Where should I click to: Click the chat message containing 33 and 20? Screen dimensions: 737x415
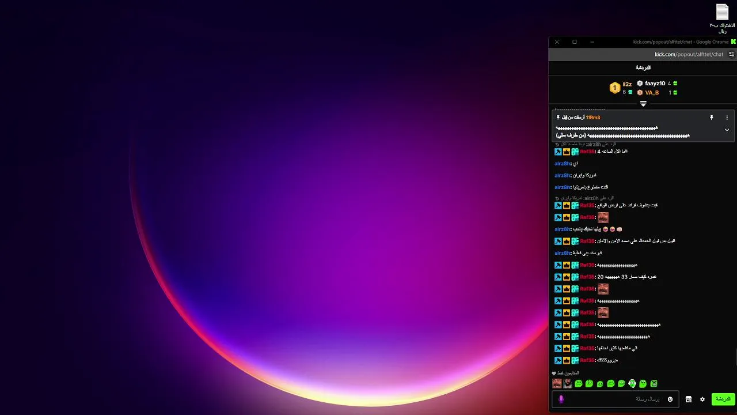click(x=605, y=277)
